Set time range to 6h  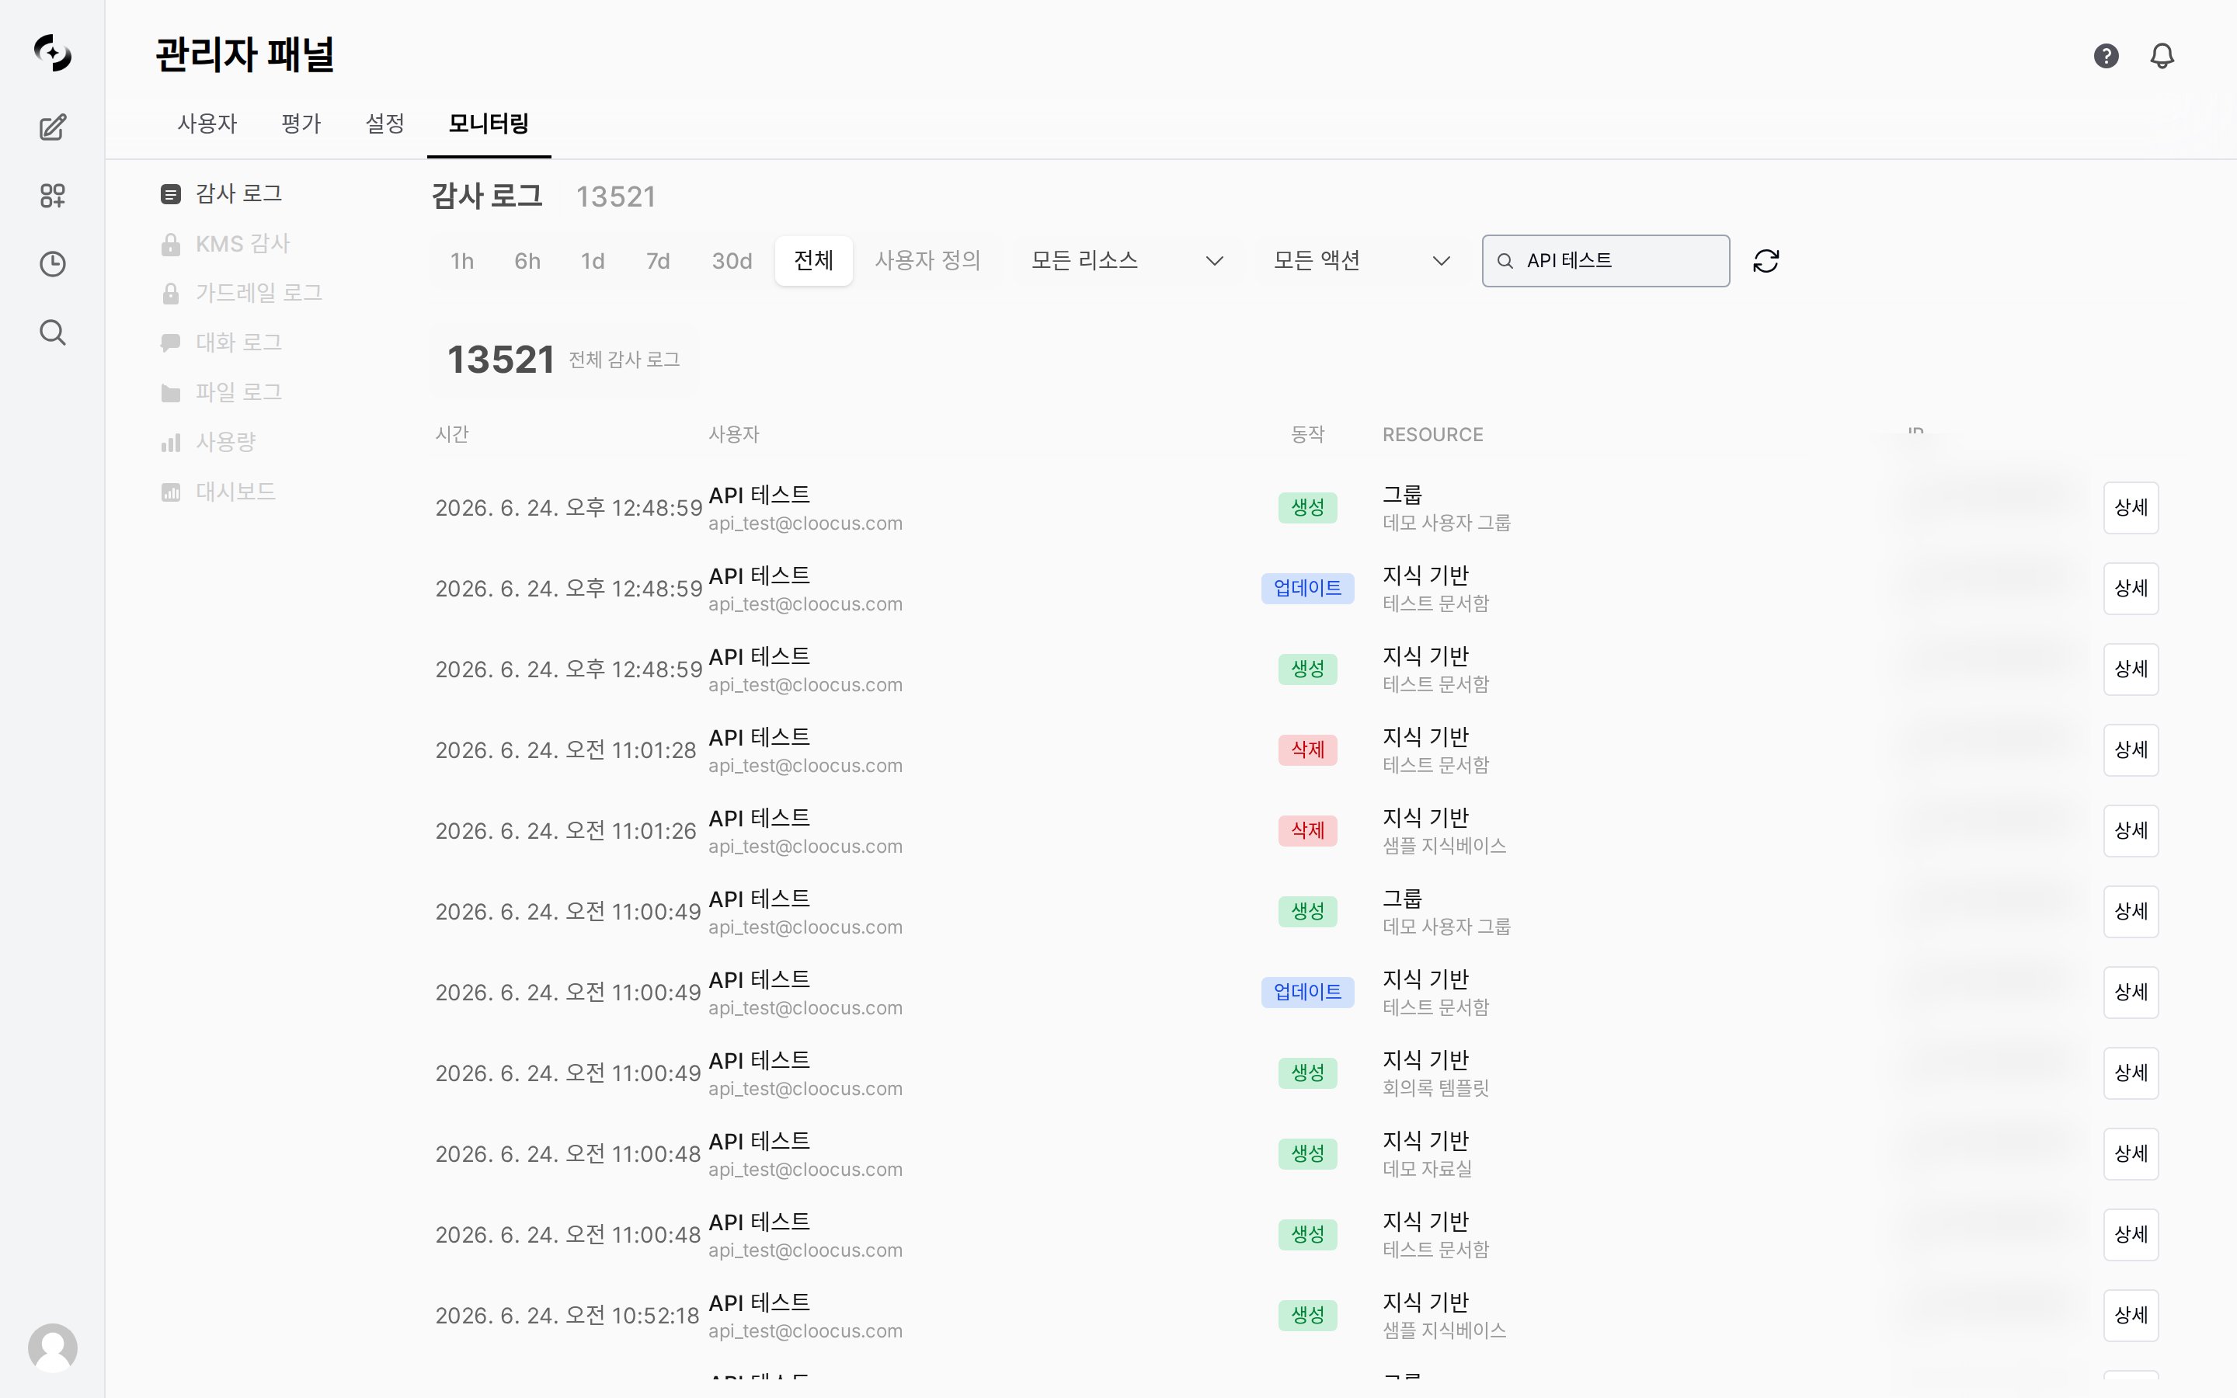(527, 261)
